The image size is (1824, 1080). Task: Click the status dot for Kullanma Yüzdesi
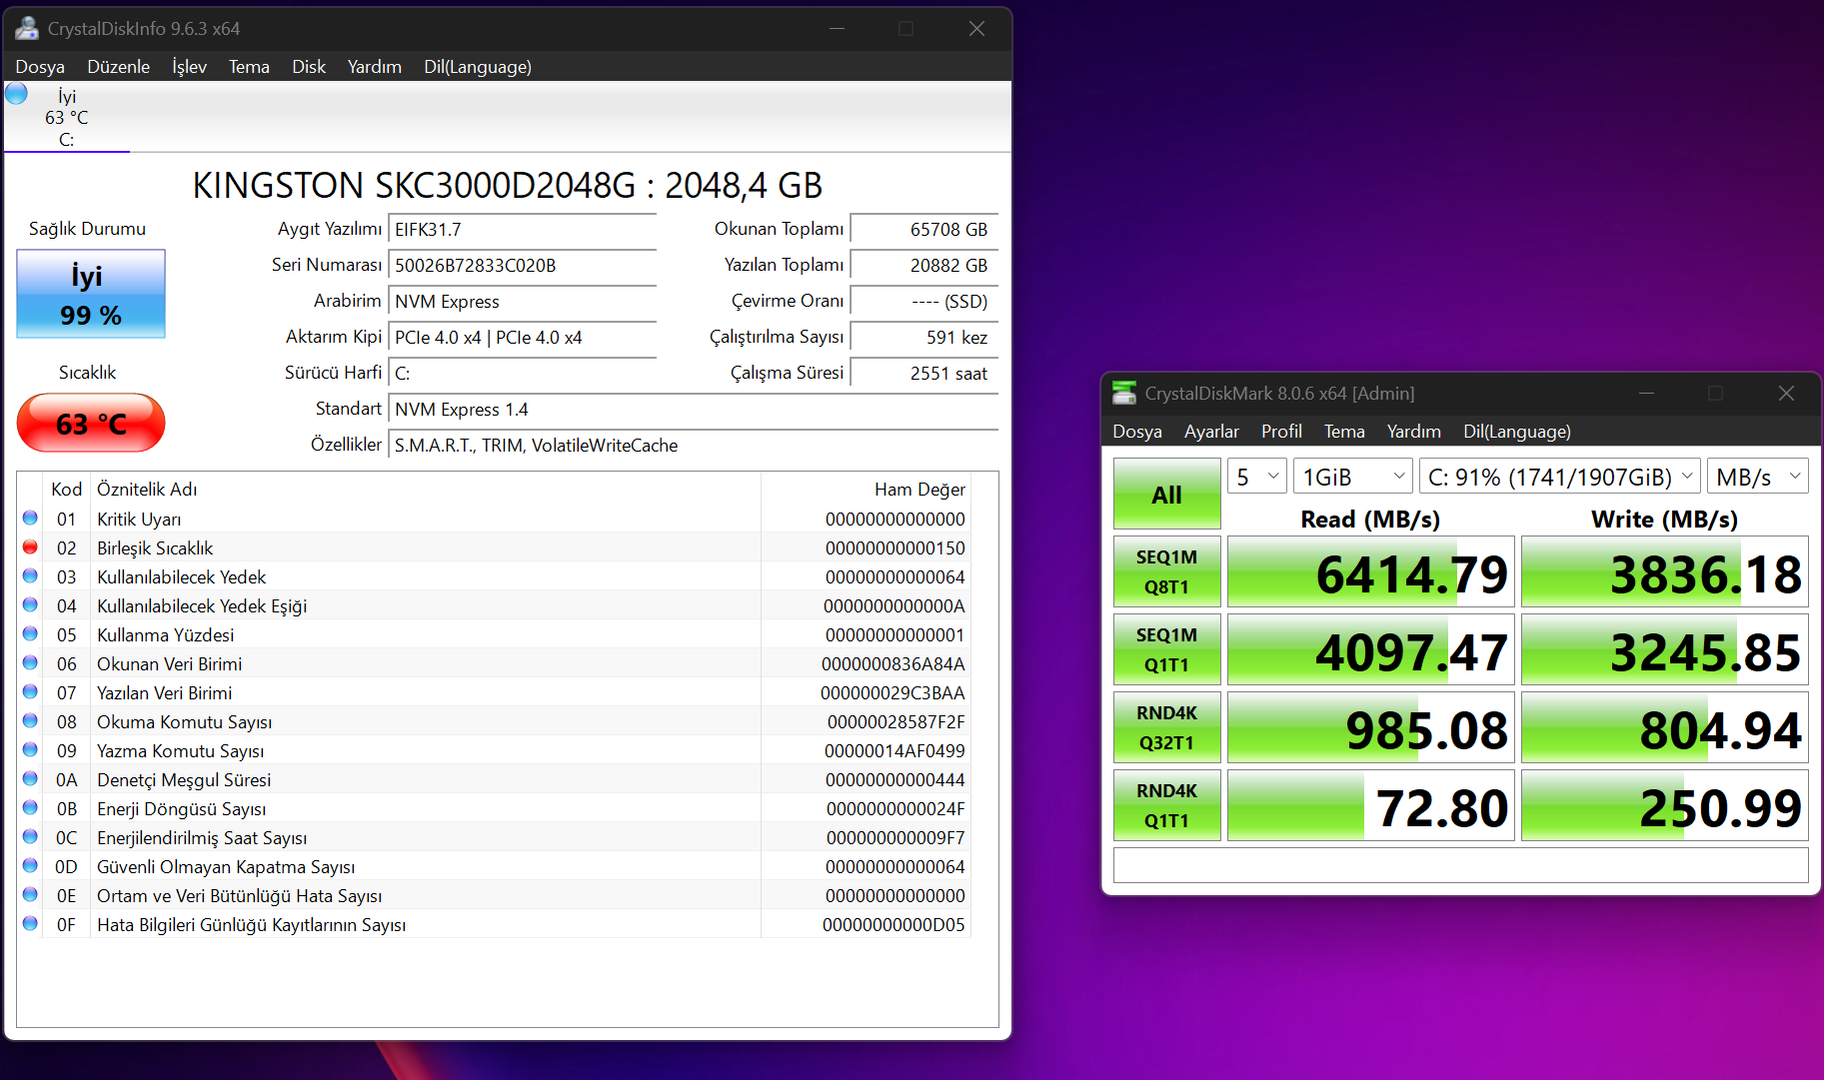(30, 633)
